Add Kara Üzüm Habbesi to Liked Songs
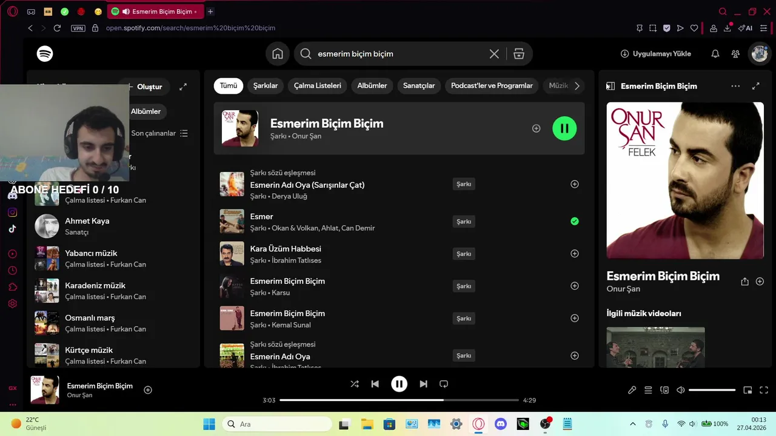The image size is (776, 436). [575, 254]
